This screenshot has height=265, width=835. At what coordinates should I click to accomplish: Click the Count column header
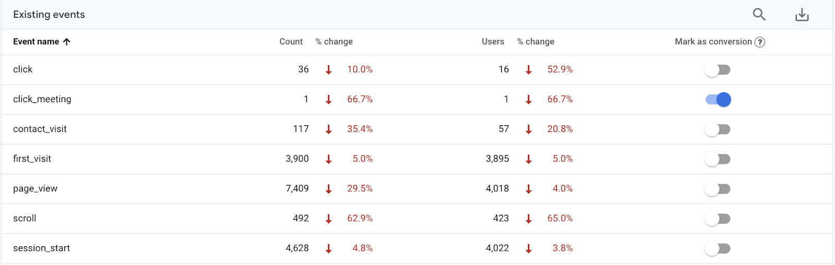coord(291,42)
